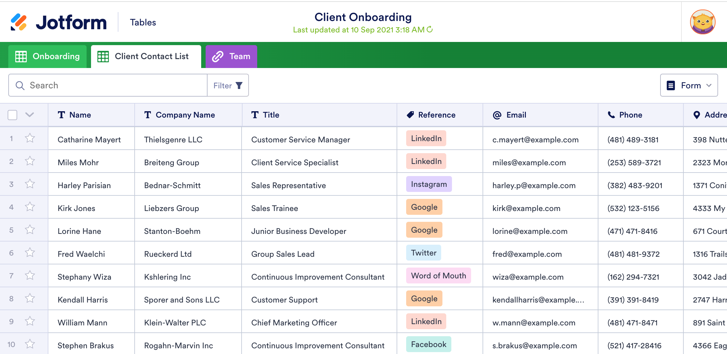Open the purple Team tab
The image size is (727, 354).
pos(231,56)
